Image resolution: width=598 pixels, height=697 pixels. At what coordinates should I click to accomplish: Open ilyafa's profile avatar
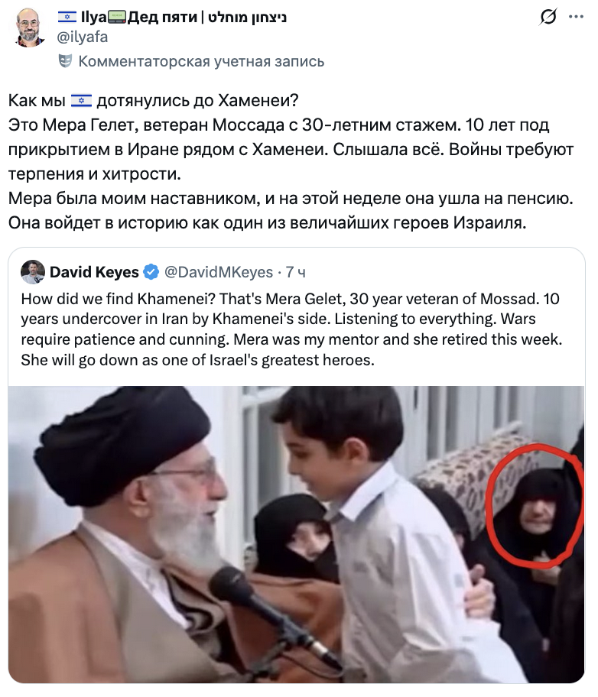(29, 28)
